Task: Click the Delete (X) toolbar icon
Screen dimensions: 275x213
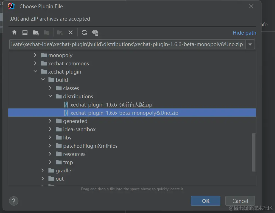Action: tap(71, 32)
